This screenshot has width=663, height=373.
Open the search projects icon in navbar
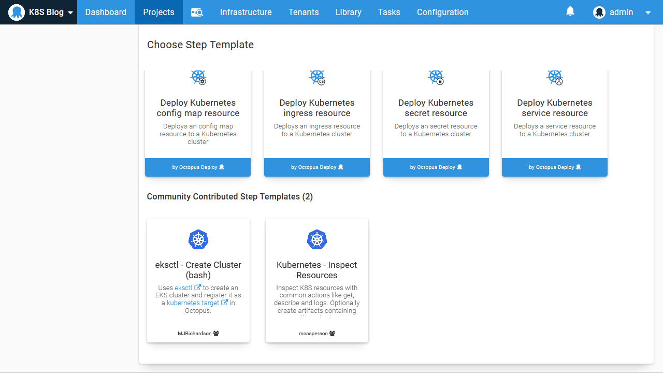point(197,12)
